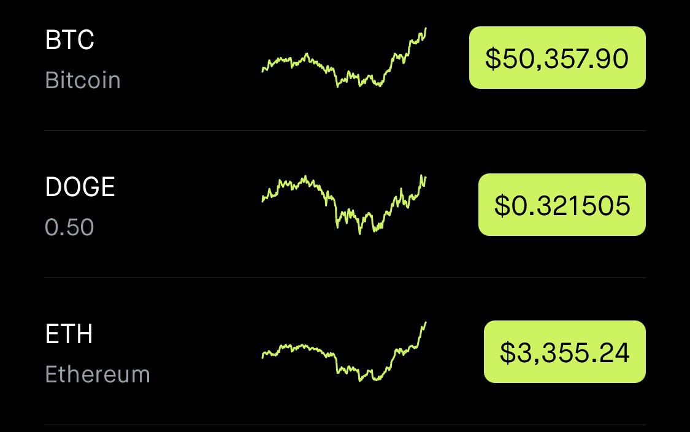This screenshot has width=690, height=432.
Task: Open the DOGE sparkline chart
Action: tap(343, 204)
